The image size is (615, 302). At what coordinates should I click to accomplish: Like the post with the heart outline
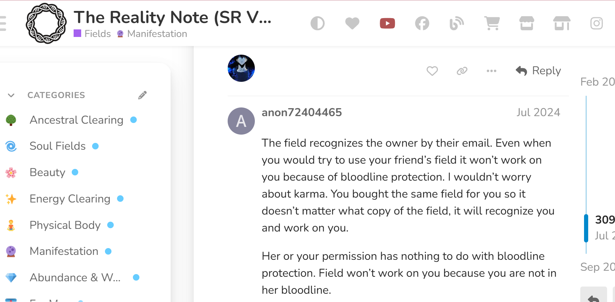pos(432,71)
